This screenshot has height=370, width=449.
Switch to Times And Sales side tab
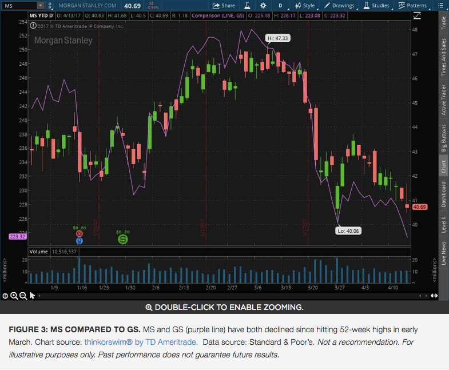[443, 57]
